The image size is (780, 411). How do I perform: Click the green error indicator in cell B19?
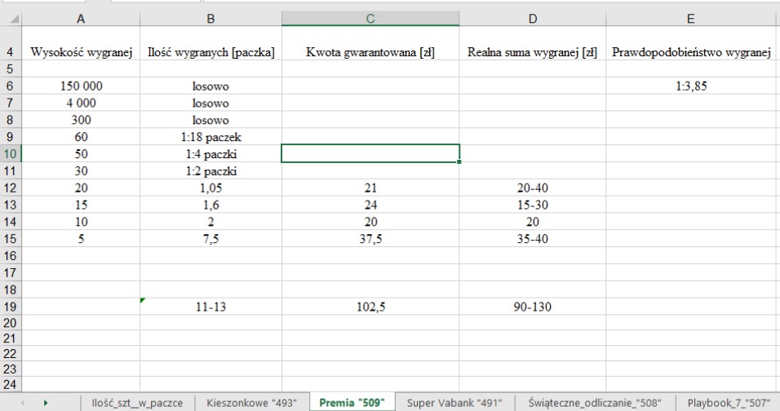pyautogui.click(x=144, y=301)
